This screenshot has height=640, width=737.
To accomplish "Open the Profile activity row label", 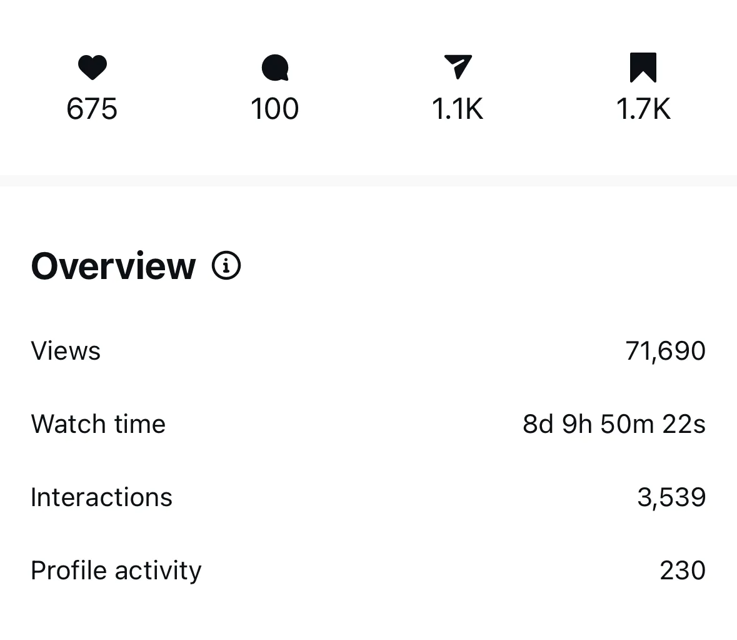I will [x=116, y=571].
